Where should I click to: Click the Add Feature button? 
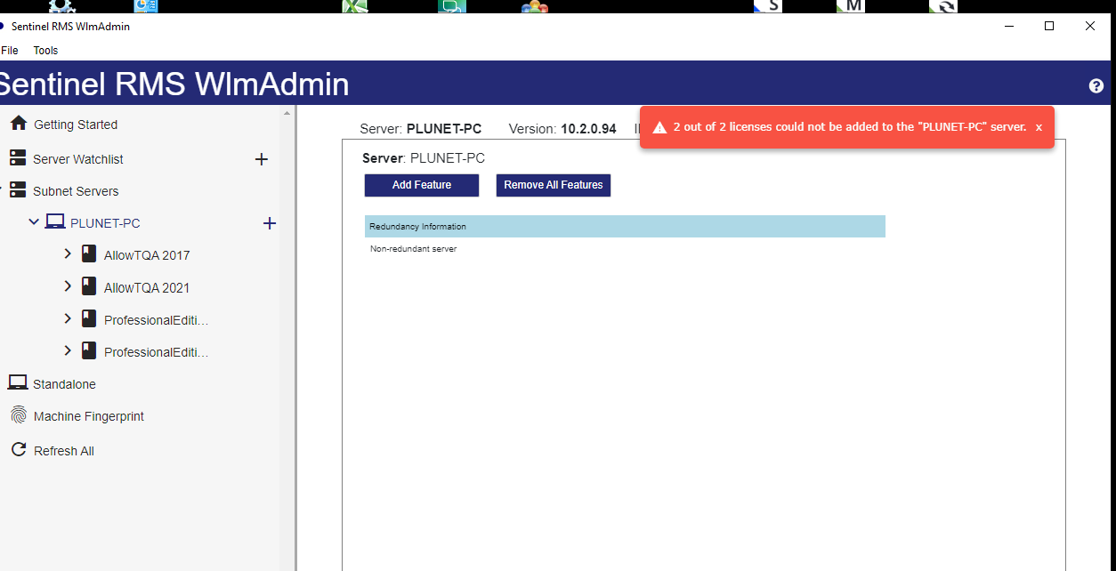pyautogui.click(x=421, y=185)
